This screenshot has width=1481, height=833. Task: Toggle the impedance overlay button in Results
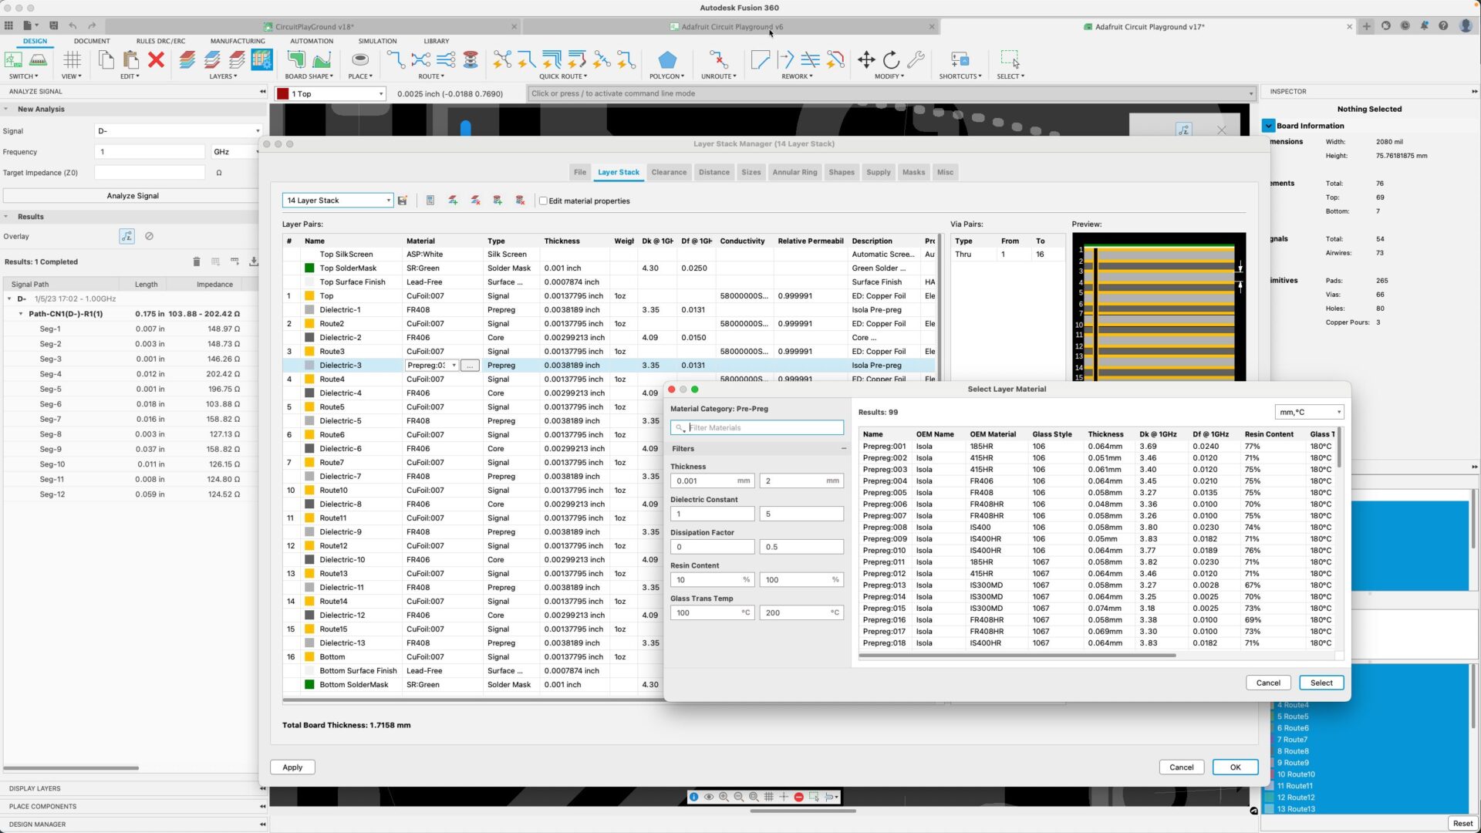tap(127, 237)
